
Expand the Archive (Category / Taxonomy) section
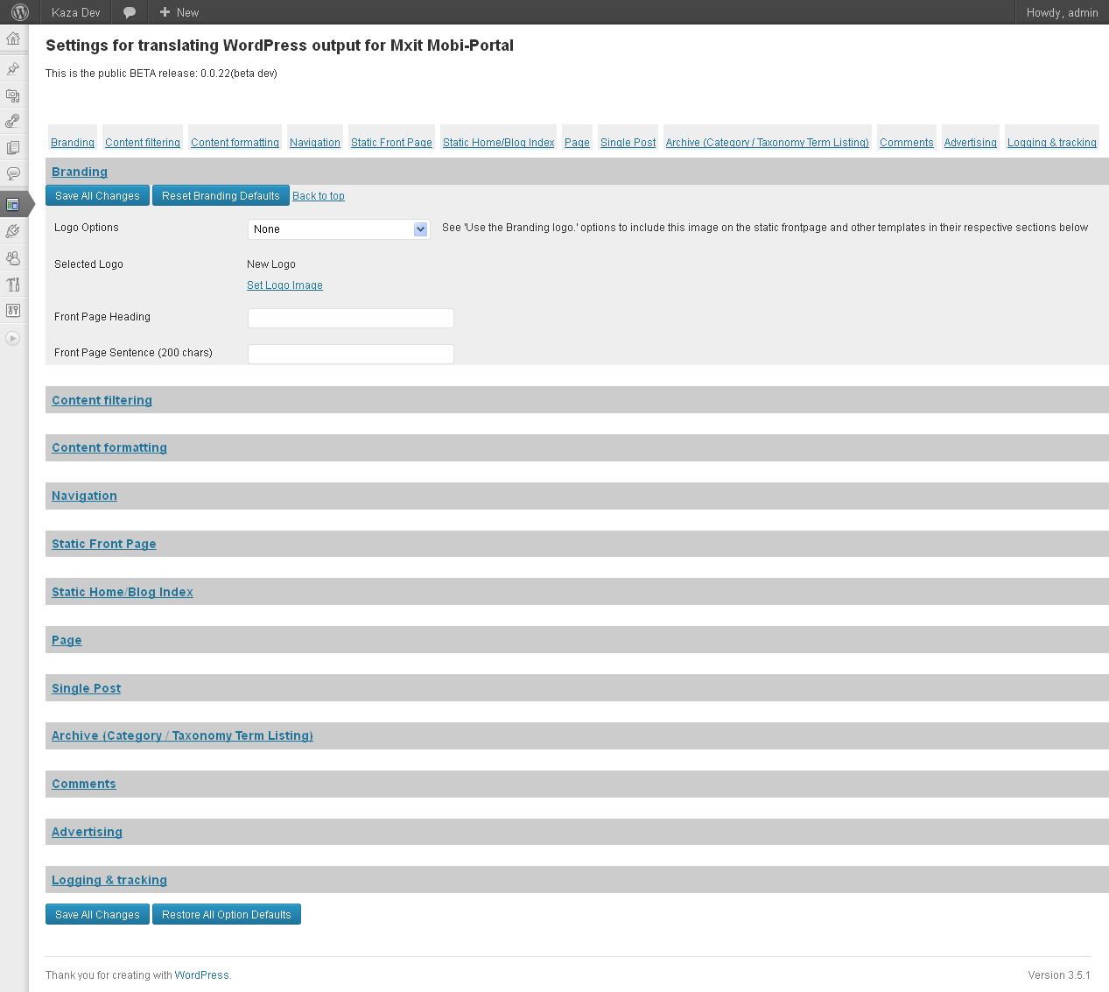(x=182, y=735)
